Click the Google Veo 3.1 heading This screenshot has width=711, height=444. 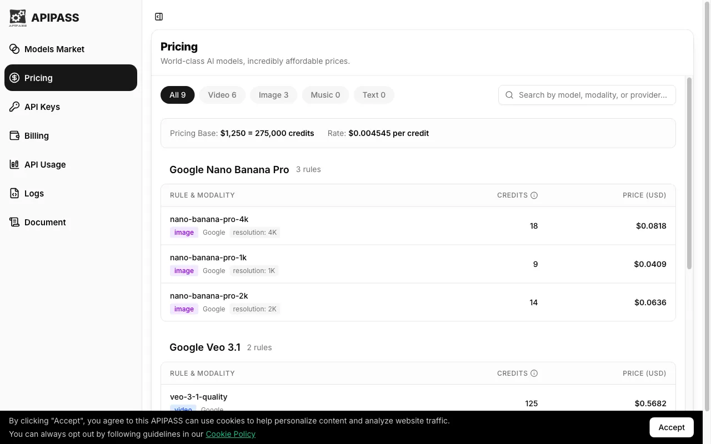coord(205,347)
